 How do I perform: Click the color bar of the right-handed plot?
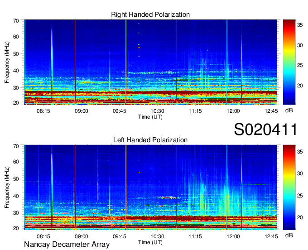point(289,62)
